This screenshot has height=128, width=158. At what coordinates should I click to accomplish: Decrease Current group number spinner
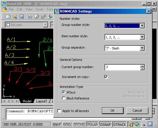point(142,69)
